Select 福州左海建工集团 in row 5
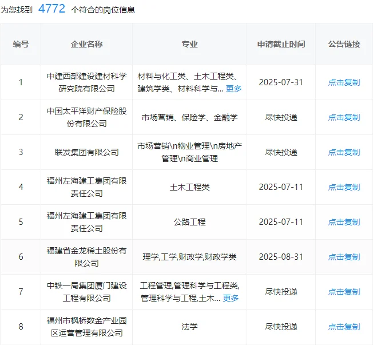The height and width of the screenshot is (345, 373). [86, 222]
